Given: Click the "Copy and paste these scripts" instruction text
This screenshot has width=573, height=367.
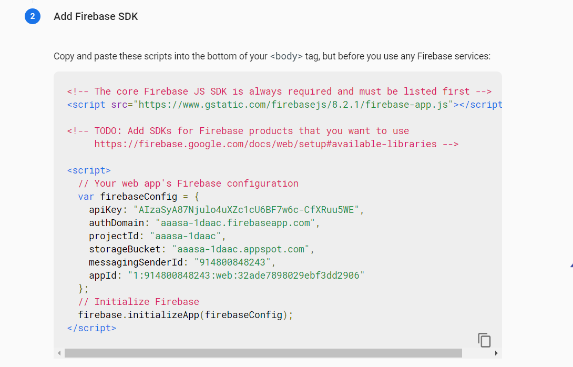Looking at the screenshot, I should (272, 56).
